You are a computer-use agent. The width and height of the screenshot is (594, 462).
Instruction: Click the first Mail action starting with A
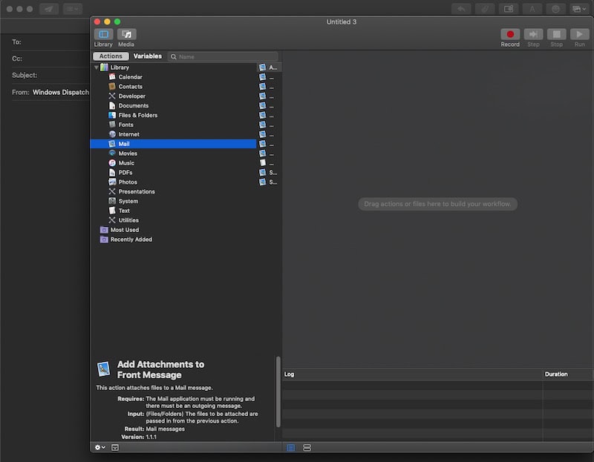pos(270,67)
